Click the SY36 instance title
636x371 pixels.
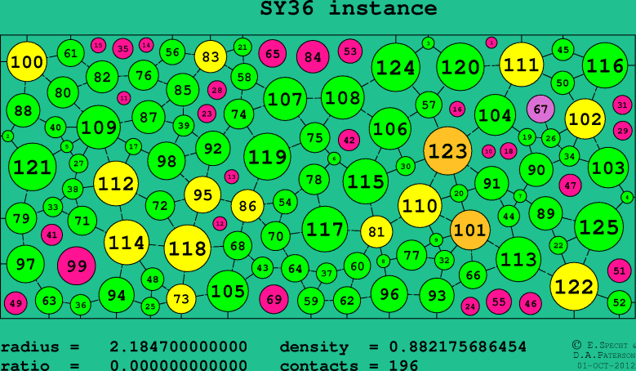pos(349,8)
